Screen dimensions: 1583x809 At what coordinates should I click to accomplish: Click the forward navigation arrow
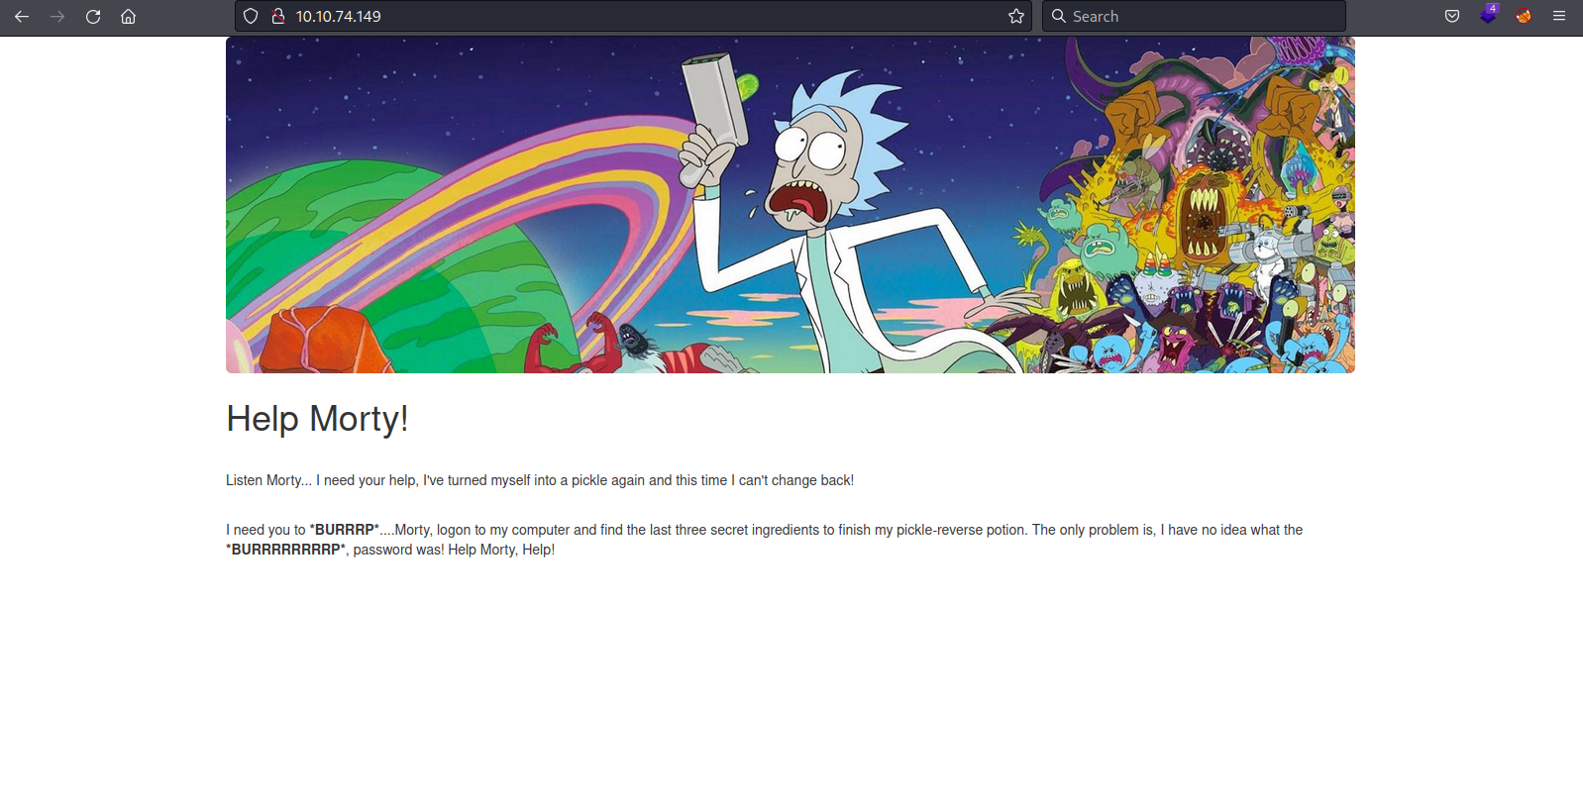point(57,16)
